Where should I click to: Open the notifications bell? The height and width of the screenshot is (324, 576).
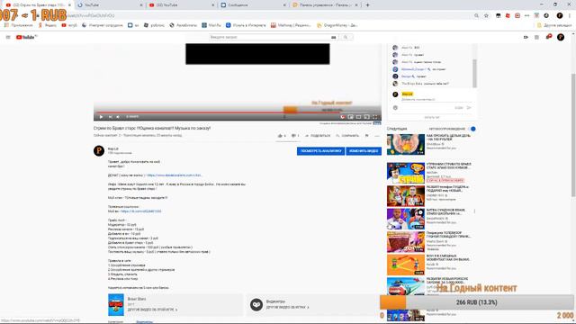pos(549,37)
